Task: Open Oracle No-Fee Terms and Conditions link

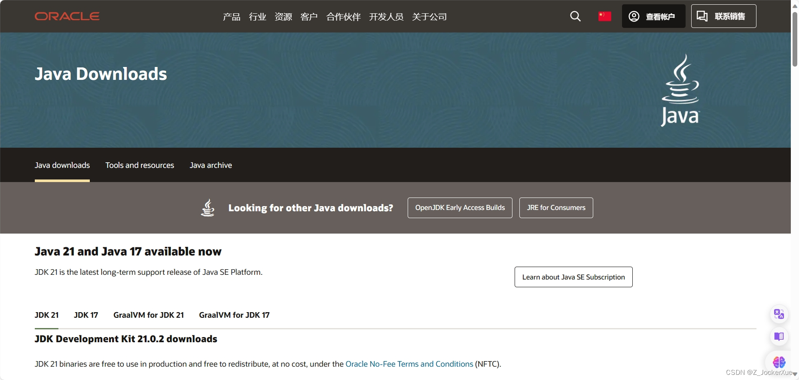Action: point(409,364)
